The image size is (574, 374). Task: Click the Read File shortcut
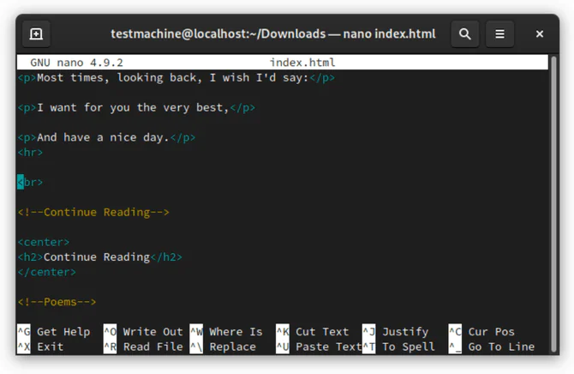152,347
